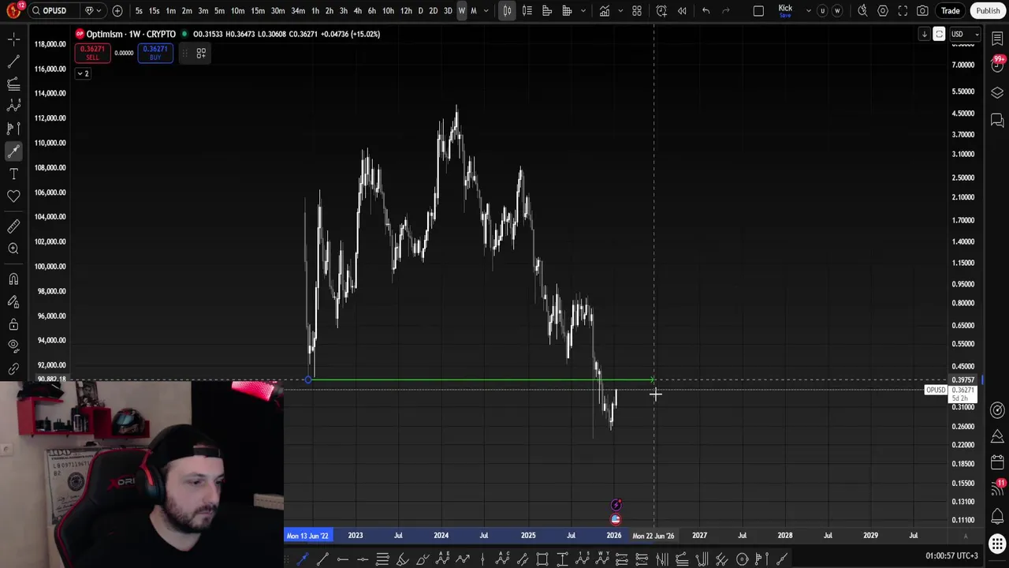1009x568 pixels.
Task: Switch to the 5s timeframe
Action: click(x=139, y=11)
